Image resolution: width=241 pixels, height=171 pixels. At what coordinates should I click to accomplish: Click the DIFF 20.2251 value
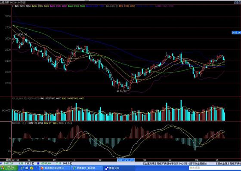click(x=36, y=123)
